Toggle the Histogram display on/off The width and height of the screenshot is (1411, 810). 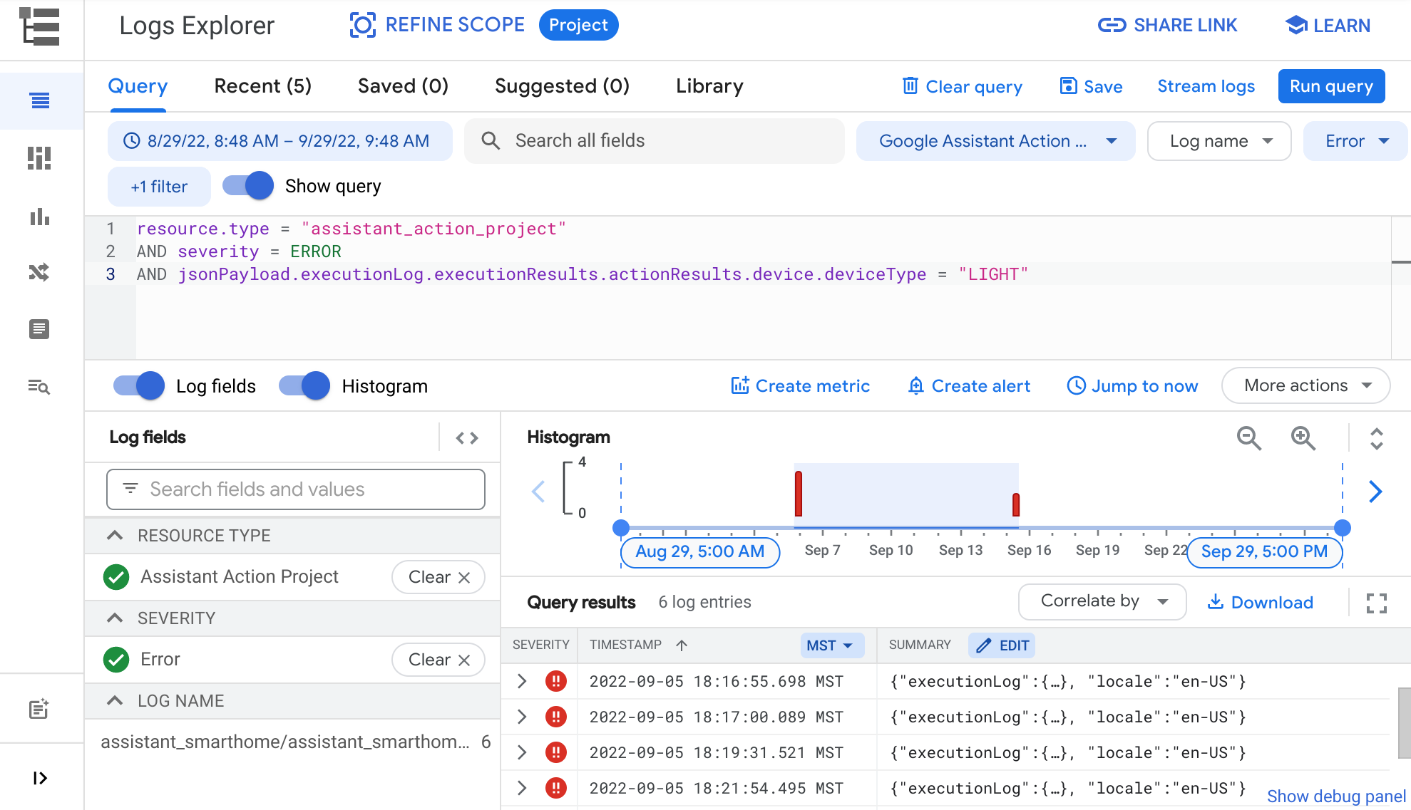[303, 386]
